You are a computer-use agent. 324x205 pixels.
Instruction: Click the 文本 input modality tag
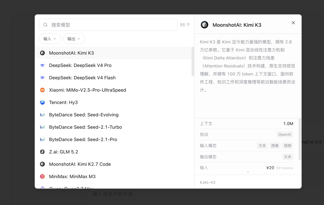tap(262, 146)
